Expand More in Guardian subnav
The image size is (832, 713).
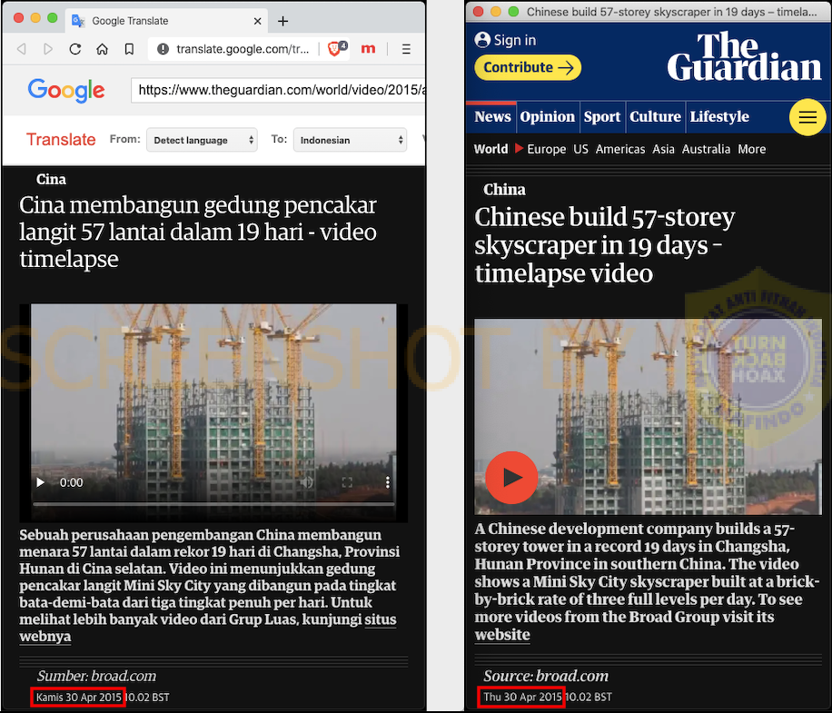pyautogui.click(x=751, y=149)
